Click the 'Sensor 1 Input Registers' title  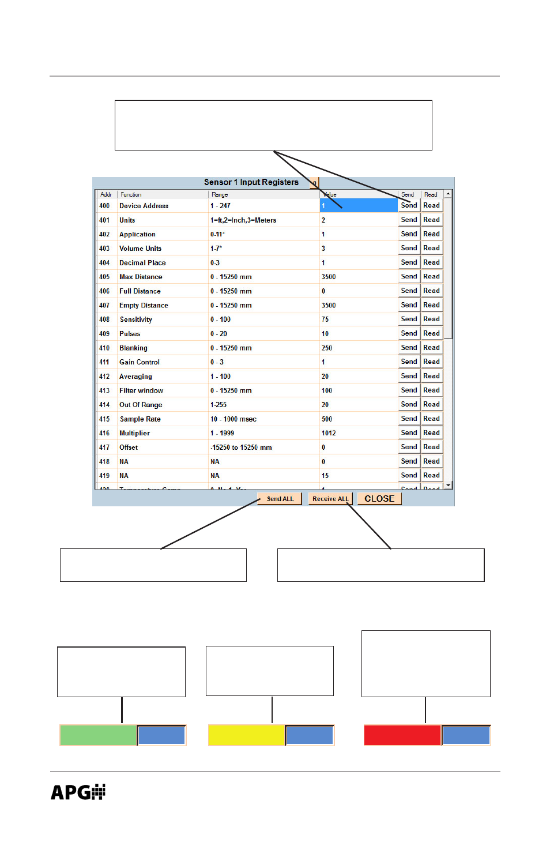(251, 182)
